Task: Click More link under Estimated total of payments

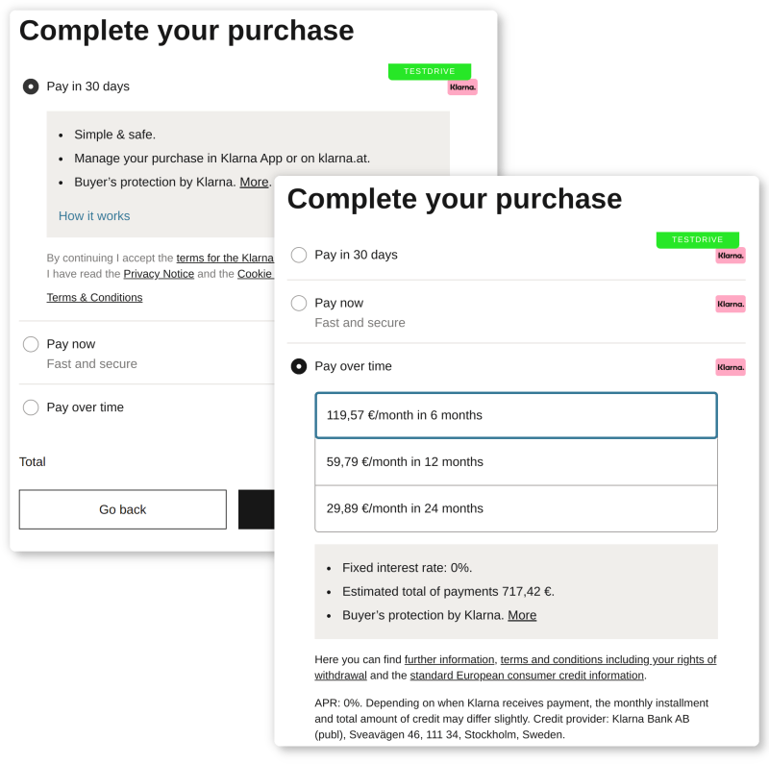Action: pyautogui.click(x=522, y=615)
